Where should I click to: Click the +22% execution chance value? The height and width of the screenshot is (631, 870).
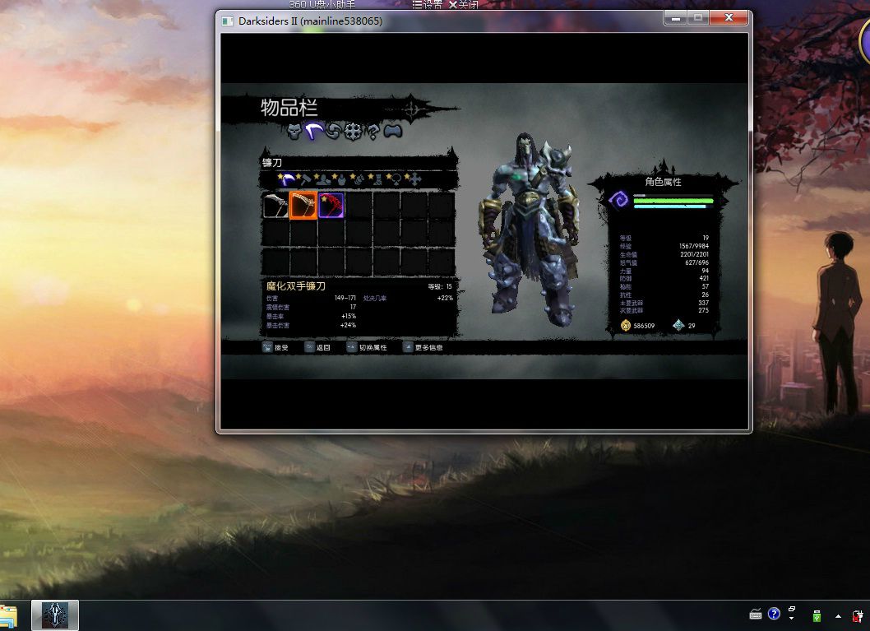(x=445, y=298)
